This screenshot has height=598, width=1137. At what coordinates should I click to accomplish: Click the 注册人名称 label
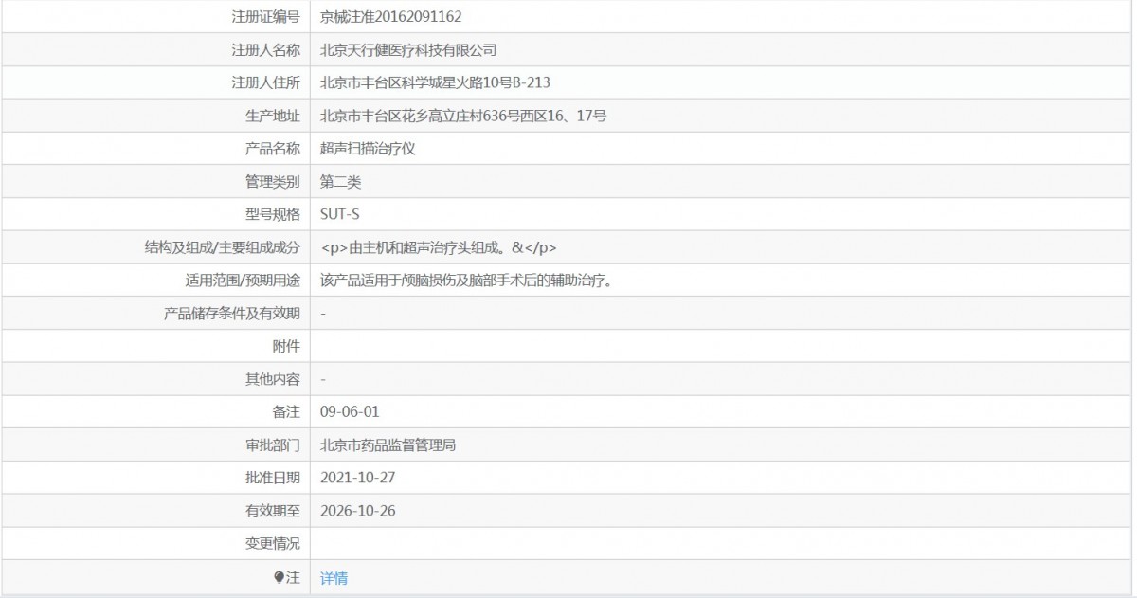click(265, 50)
